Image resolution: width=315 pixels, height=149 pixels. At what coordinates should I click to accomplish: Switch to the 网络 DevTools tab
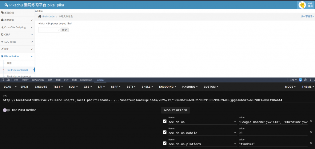[x=50, y=80]
